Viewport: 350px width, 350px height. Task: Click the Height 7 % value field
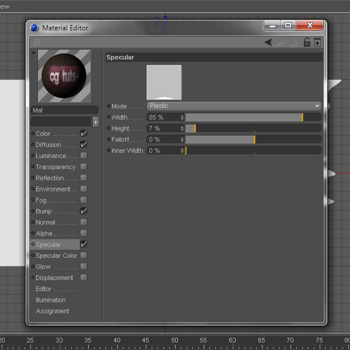click(163, 128)
